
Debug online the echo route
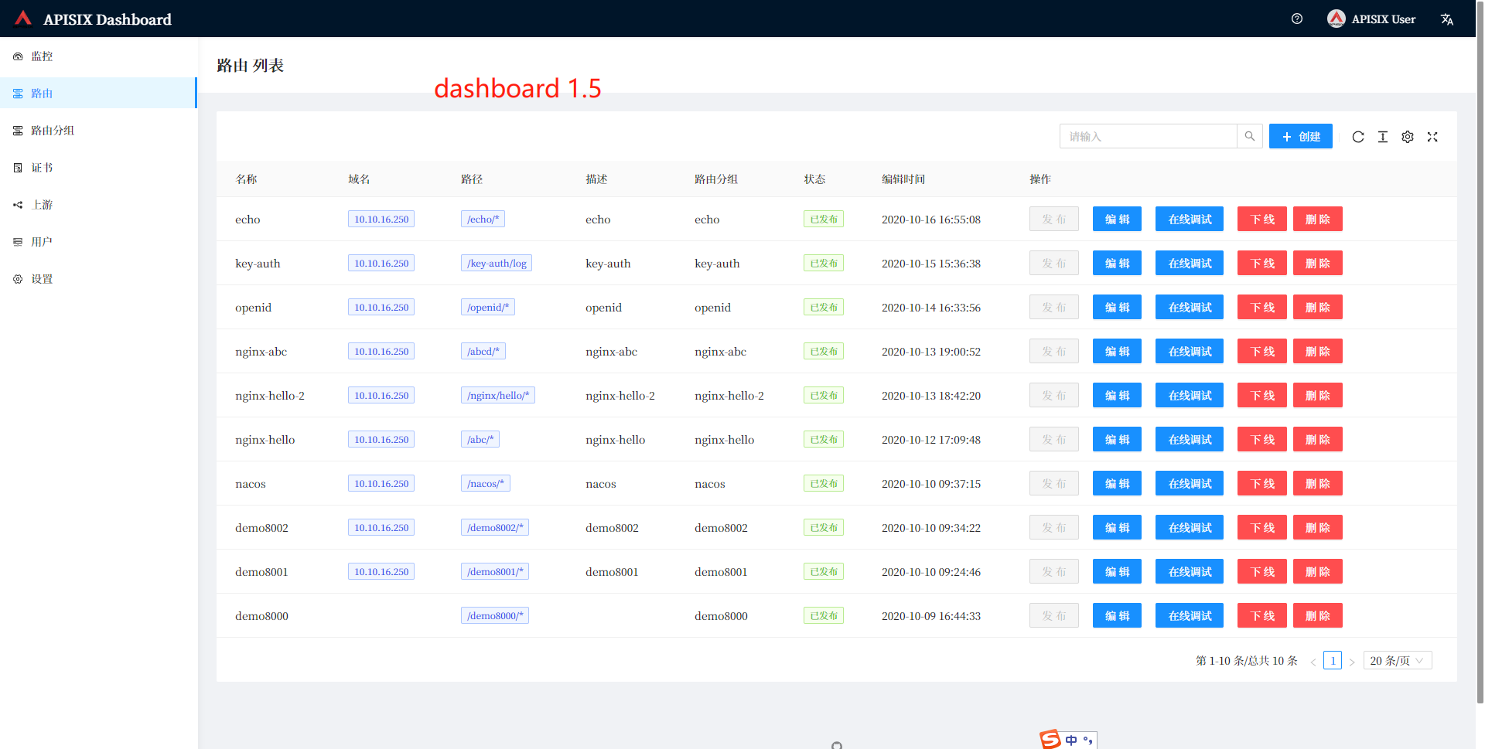pyautogui.click(x=1190, y=219)
